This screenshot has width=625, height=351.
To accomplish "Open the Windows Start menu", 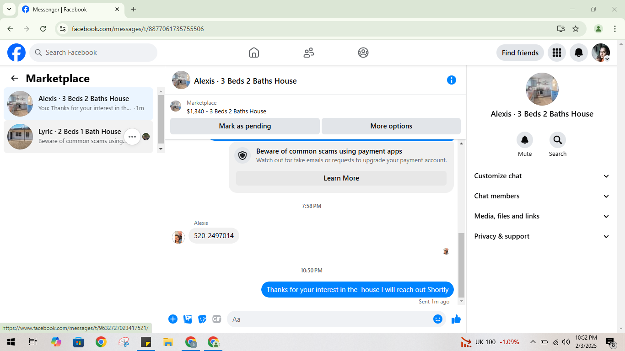I will pyautogui.click(x=11, y=342).
